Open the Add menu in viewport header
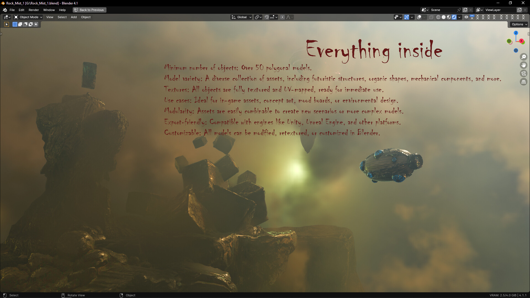530x298 pixels. coord(74,17)
